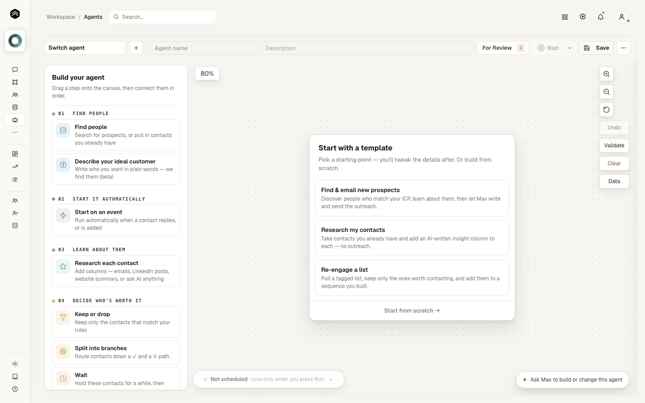Image resolution: width=645 pixels, height=403 pixels.
Task: Ask Max to build or change this agent
Action: [572, 380]
